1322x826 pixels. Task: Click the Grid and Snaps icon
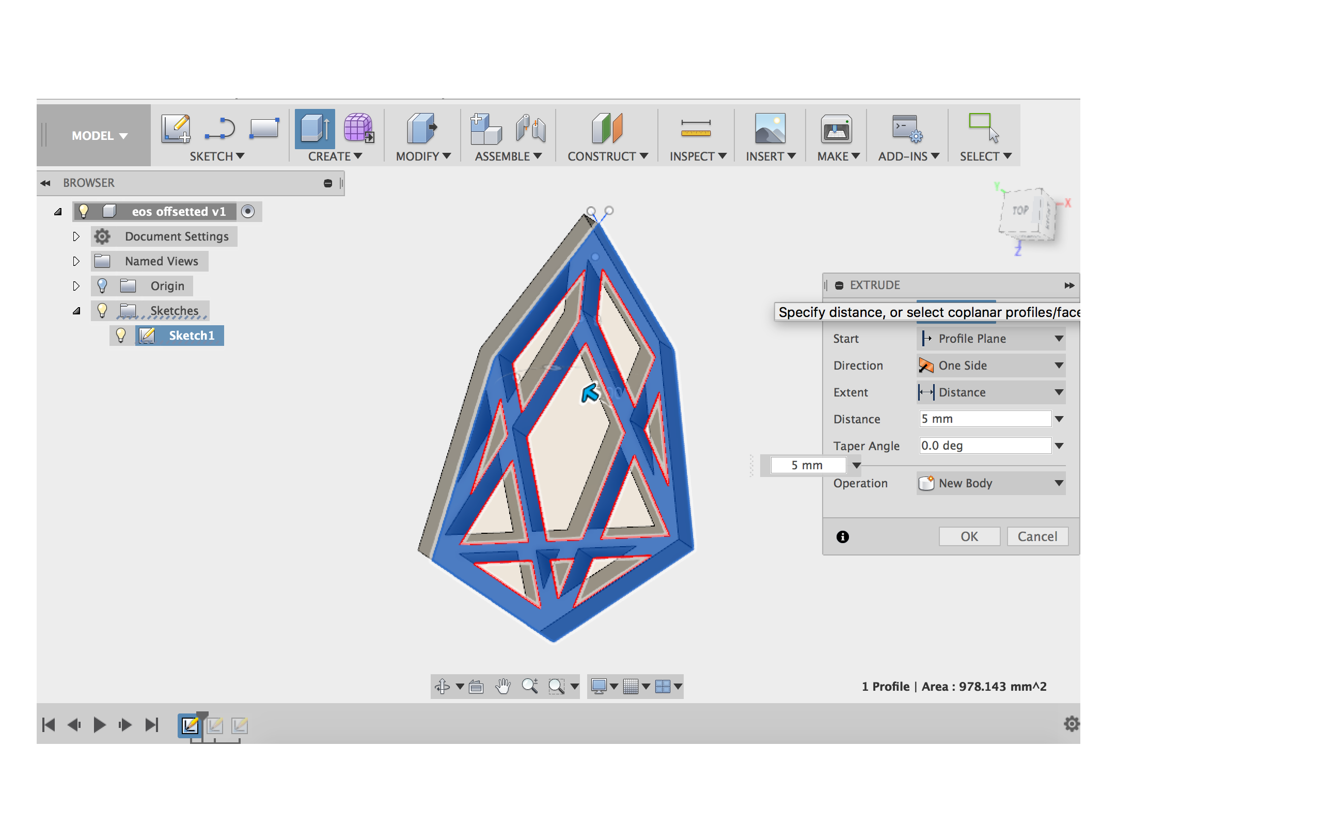pos(631,686)
